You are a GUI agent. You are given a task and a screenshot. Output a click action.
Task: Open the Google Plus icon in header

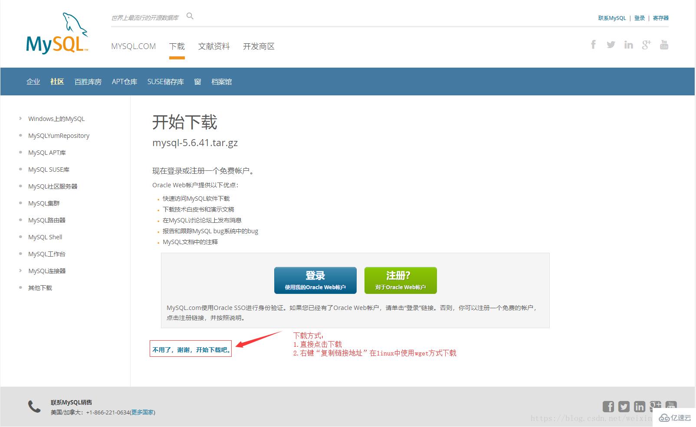[647, 44]
